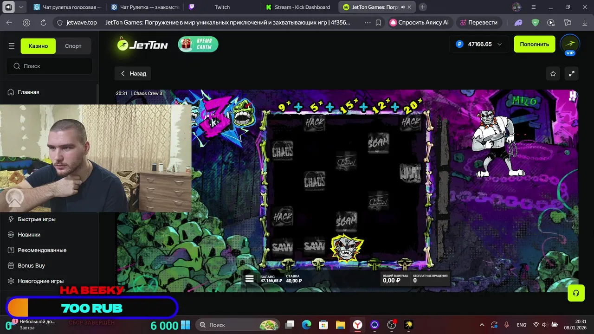Open Windows Start menu
Image resolution: width=594 pixels, height=334 pixels.
point(185,325)
